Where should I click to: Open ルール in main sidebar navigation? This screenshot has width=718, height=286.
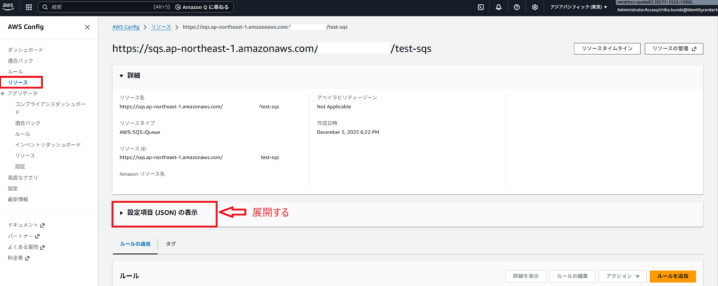coord(15,72)
